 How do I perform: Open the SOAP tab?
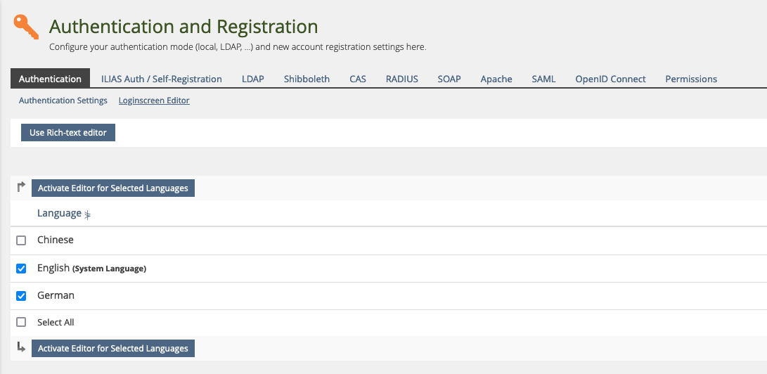[x=449, y=79]
